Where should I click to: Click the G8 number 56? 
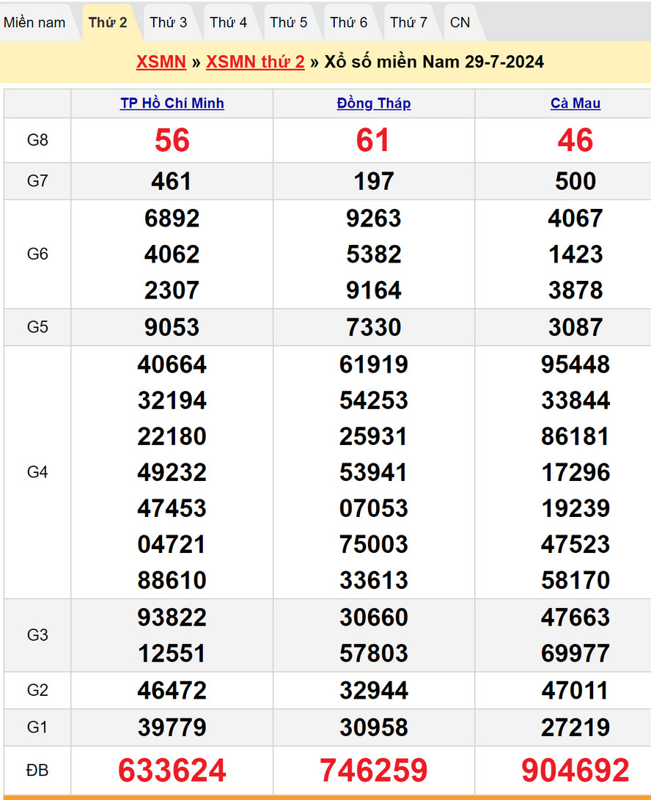click(172, 140)
